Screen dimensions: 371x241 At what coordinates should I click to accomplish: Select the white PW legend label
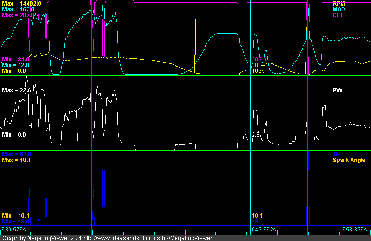coord(337,90)
